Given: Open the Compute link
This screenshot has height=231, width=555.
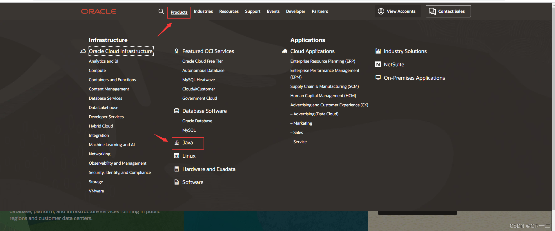Looking at the screenshot, I should click(97, 70).
